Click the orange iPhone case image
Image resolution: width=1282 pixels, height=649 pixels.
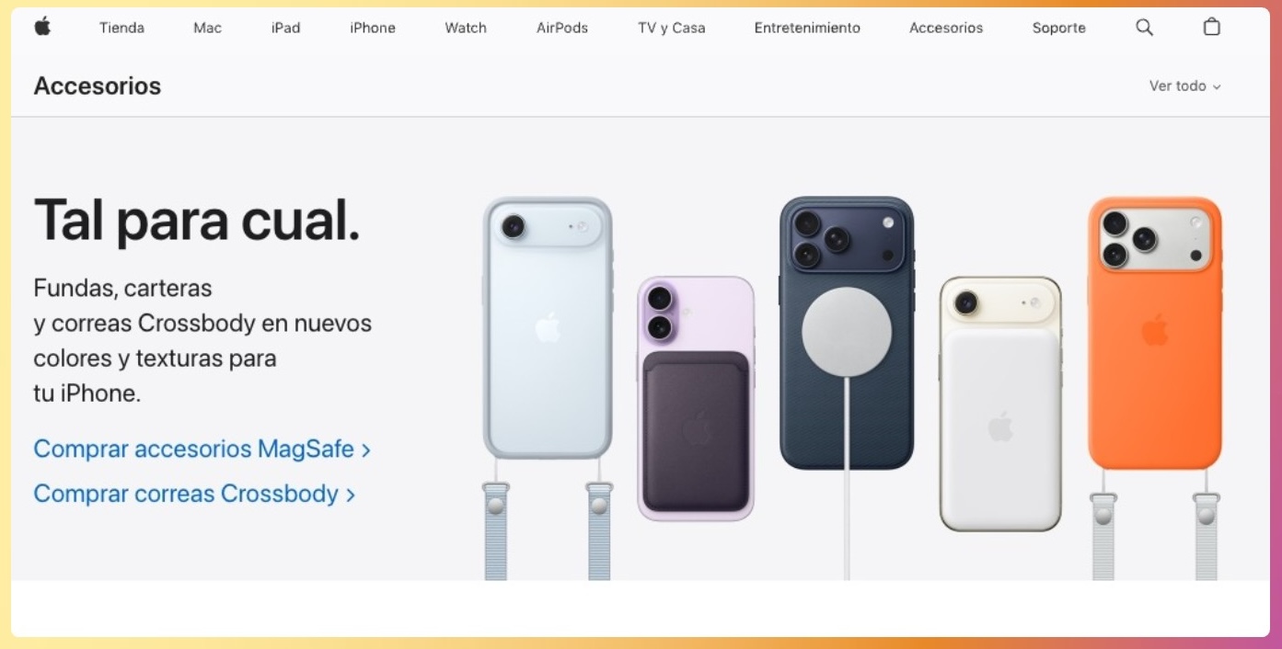1155,386
